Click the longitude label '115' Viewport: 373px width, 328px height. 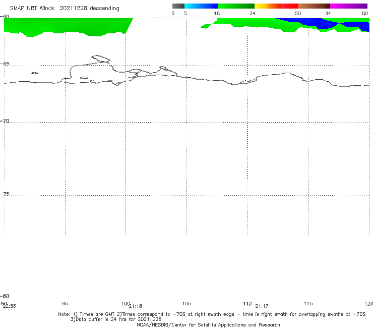(x=308, y=304)
